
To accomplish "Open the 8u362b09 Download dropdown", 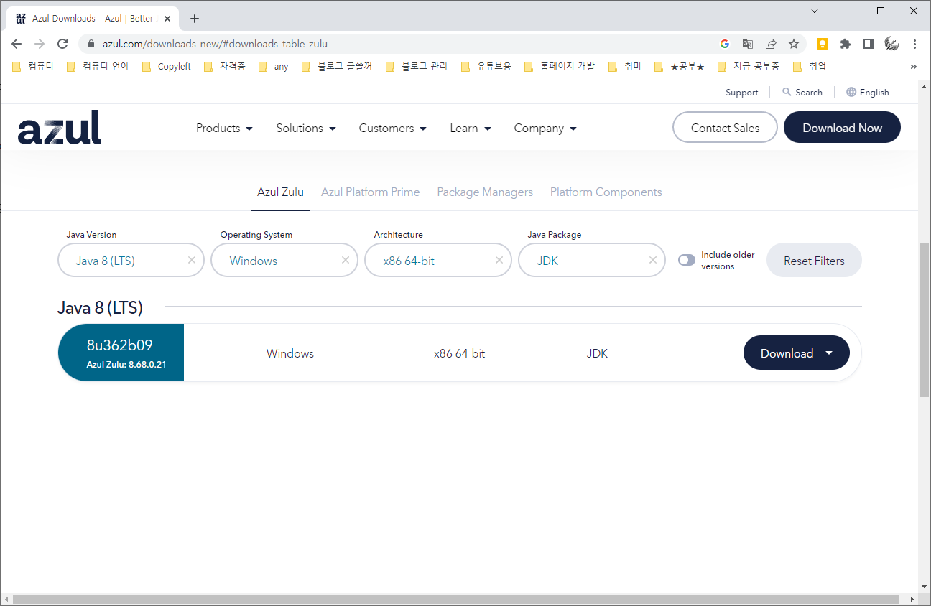I will point(796,353).
